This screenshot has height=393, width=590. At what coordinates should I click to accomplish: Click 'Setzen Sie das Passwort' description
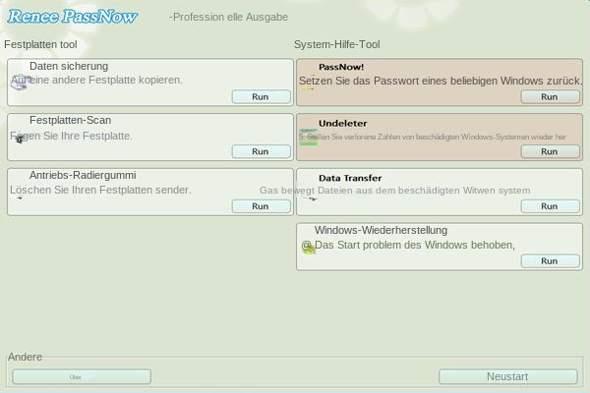click(441, 81)
